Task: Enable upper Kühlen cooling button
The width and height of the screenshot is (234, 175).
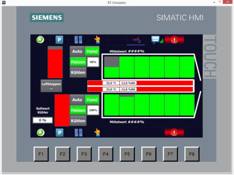Action: [78, 72]
